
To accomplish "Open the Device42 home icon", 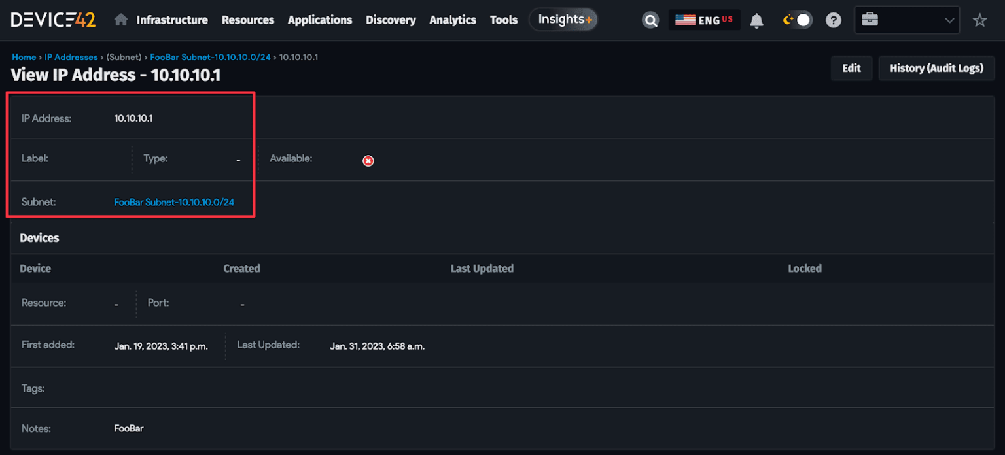I will click(121, 20).
